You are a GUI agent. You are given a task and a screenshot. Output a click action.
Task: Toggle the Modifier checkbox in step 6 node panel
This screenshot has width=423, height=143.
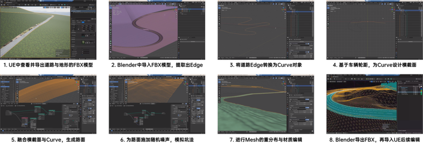tap(178, 115)
